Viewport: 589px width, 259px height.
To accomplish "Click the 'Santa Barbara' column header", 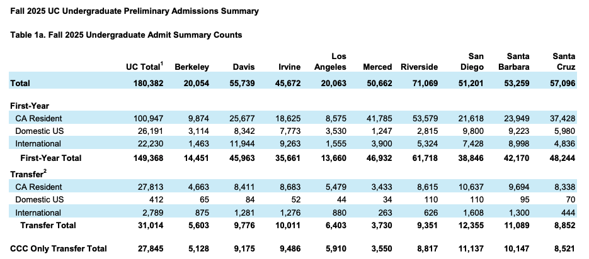I will pyautogui.click(x=513, y=62).
